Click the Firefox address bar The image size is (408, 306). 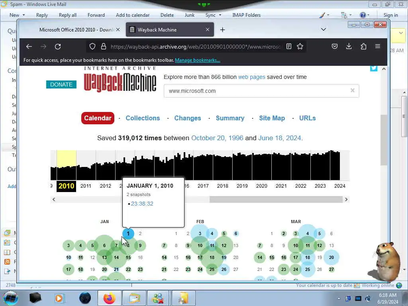coord(196,47)
